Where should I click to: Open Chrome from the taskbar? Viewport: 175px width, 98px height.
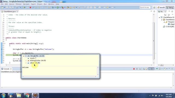(27, 96)
